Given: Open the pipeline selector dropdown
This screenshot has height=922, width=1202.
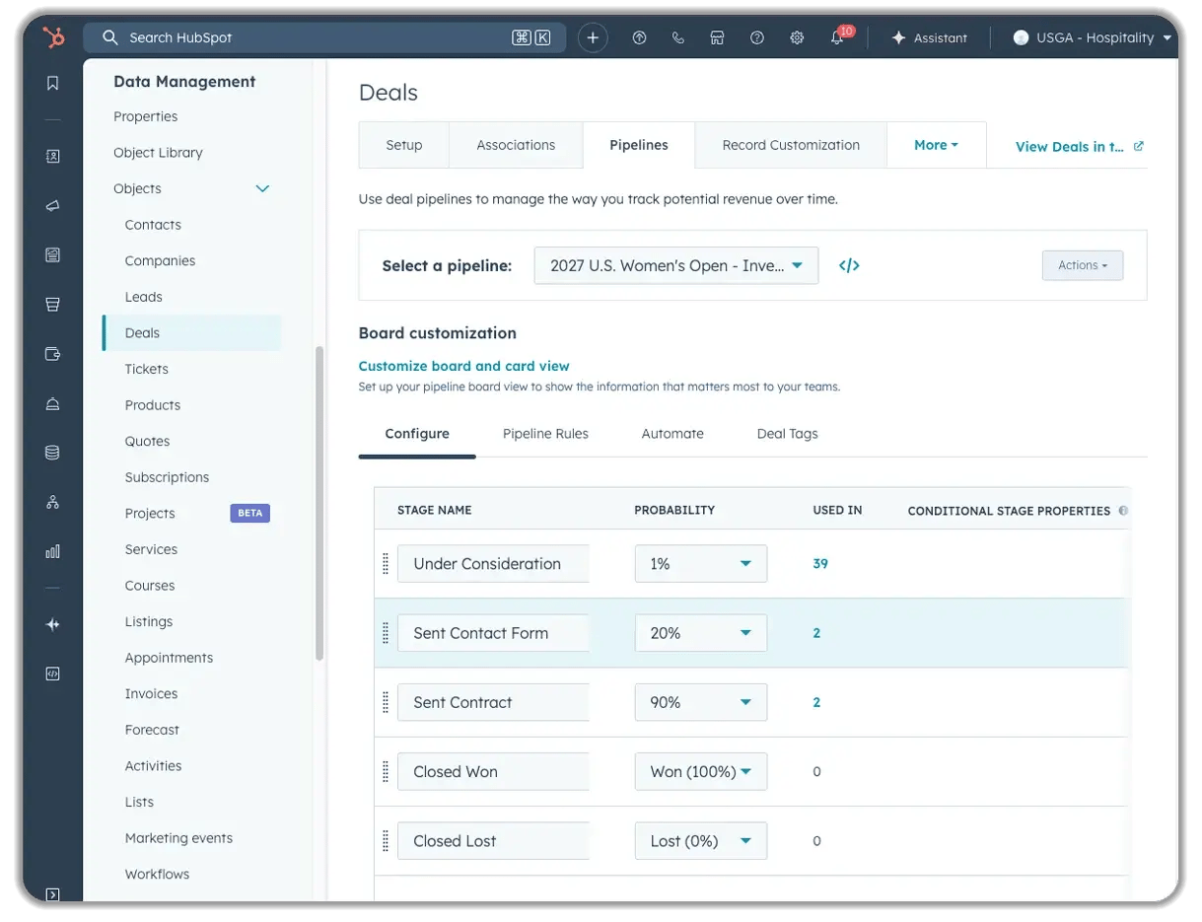Looking at the screenshot, I should (x=675, y=265).
